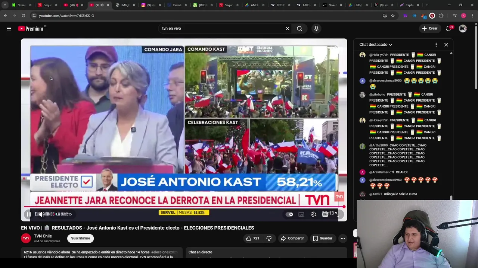Open the browser three-dot menu
This screenshot has width=478, height=268.
tap(473, 16)
